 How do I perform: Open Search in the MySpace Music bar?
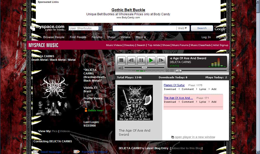pyautogui.click(x=141, y=45)
